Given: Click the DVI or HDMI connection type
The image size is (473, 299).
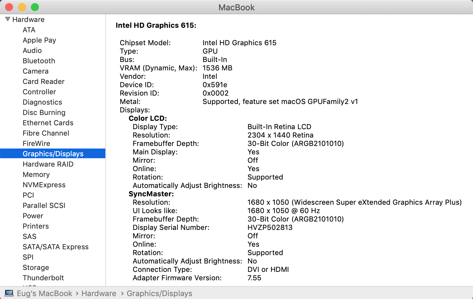Looking at the screenshot, I should click(x=268, y=269).
